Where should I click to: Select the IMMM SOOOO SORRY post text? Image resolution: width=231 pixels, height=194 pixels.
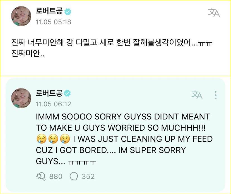124,139
